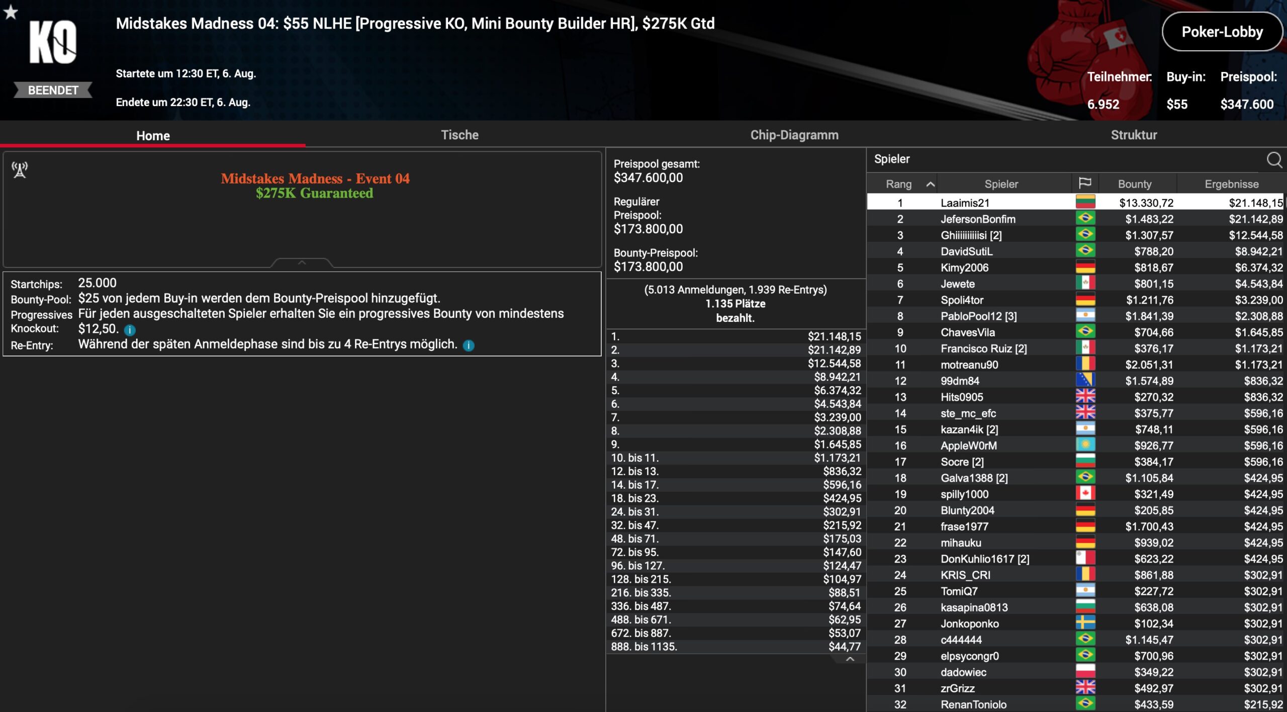Open the Chip-Diagramm tab
1287x712 pixels.
794,135
